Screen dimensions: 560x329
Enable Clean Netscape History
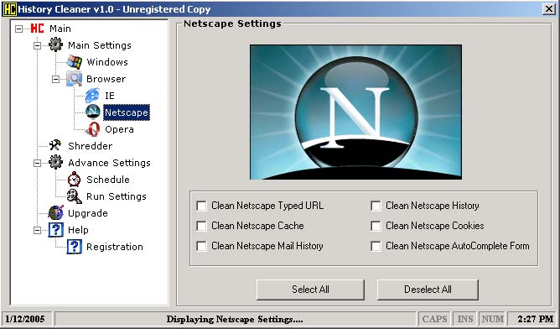[x=376, y=206]
